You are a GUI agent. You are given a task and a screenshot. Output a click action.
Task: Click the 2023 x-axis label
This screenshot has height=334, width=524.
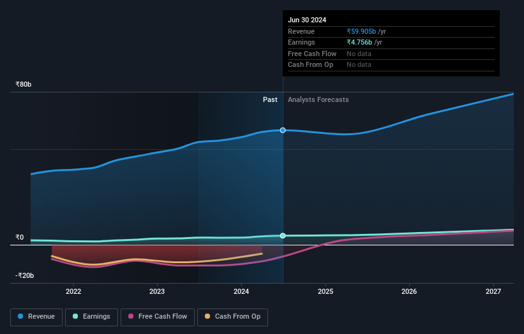tap(157, 292)
